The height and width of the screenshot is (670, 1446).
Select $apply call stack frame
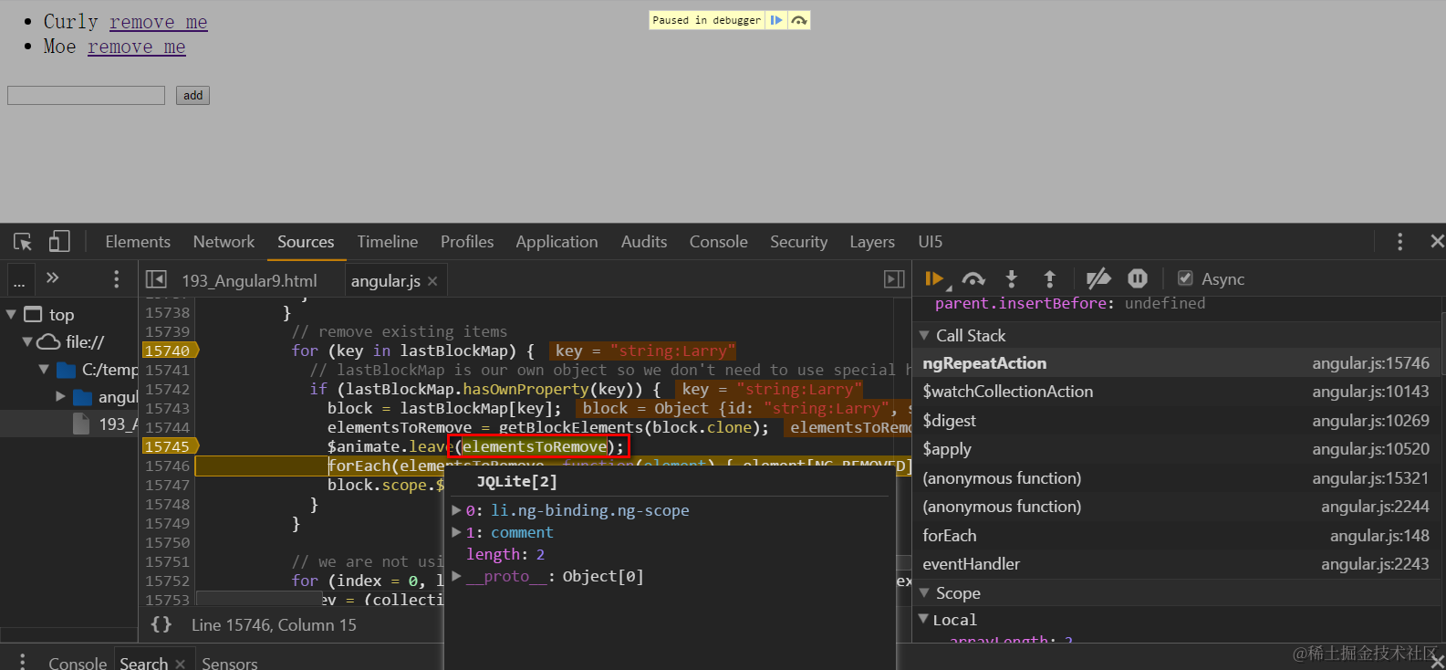pos(1176,449)
